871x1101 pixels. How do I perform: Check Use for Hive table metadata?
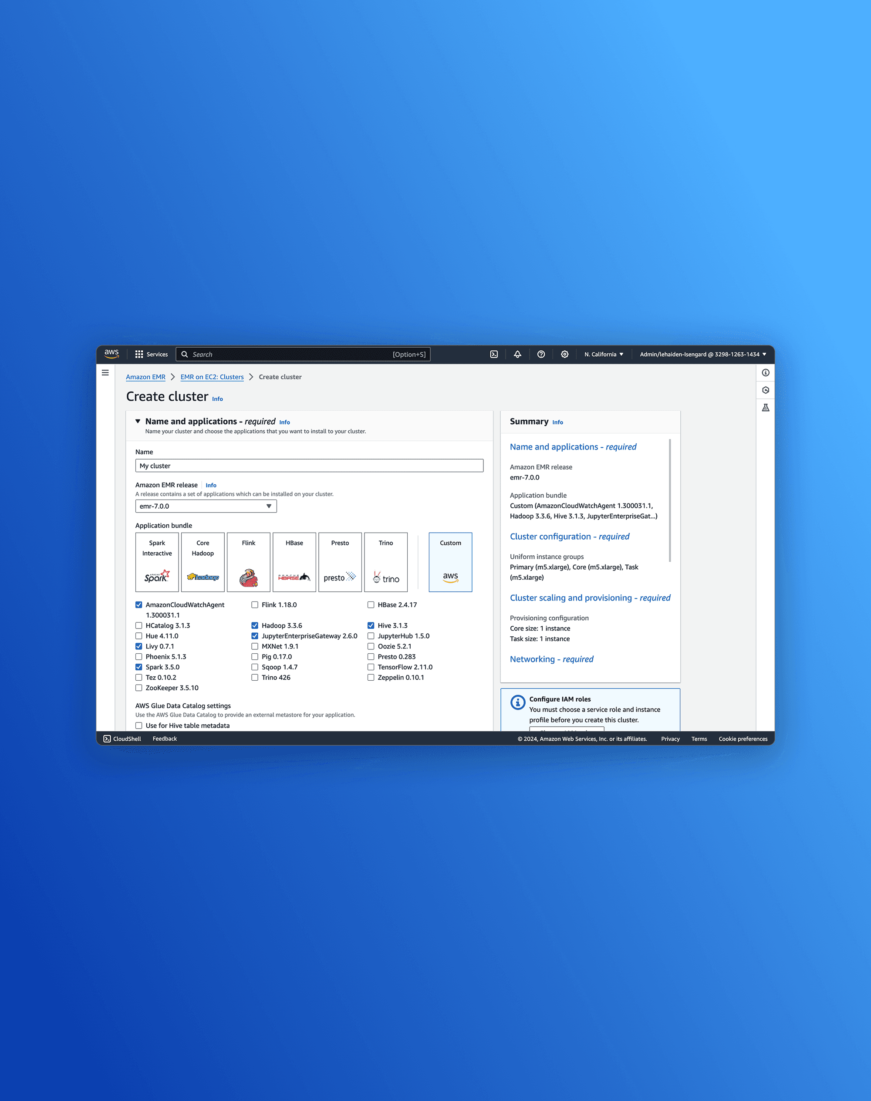(139, 726)
